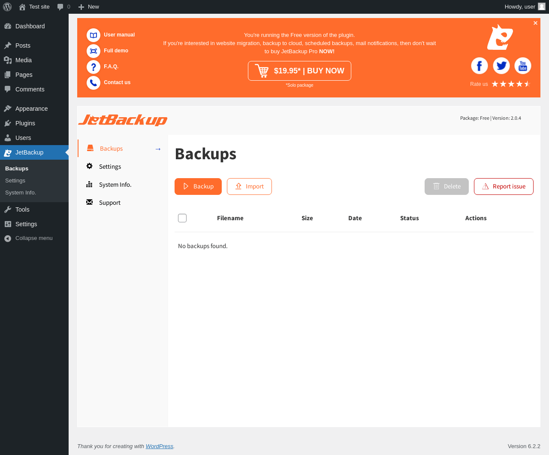Open the Comments menu in sidebar
Image resolution: width=549 pixels, height=455 pixels.
tap(34, 89)
